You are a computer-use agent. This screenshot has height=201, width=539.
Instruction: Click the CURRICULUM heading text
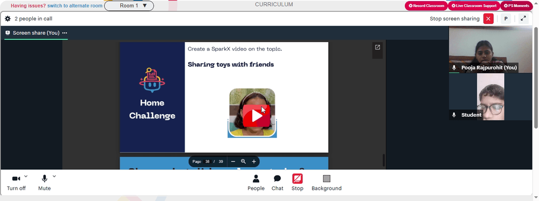point(274,4)
